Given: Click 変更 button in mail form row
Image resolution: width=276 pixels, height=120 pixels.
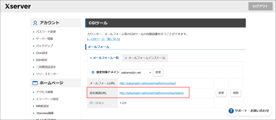Looking at the screenshot, I should point(221,93).
